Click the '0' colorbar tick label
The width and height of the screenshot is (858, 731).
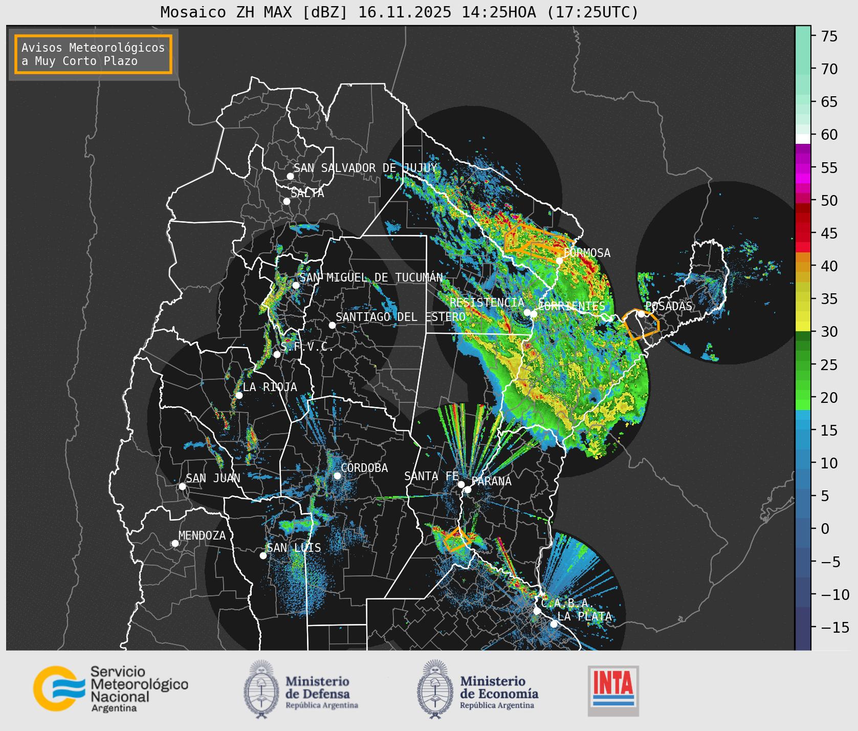coord(825,529)
